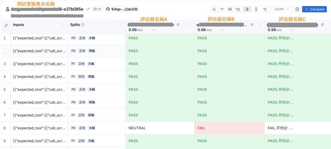Open the Inputs cell of row 1

(x=39, y=38)
